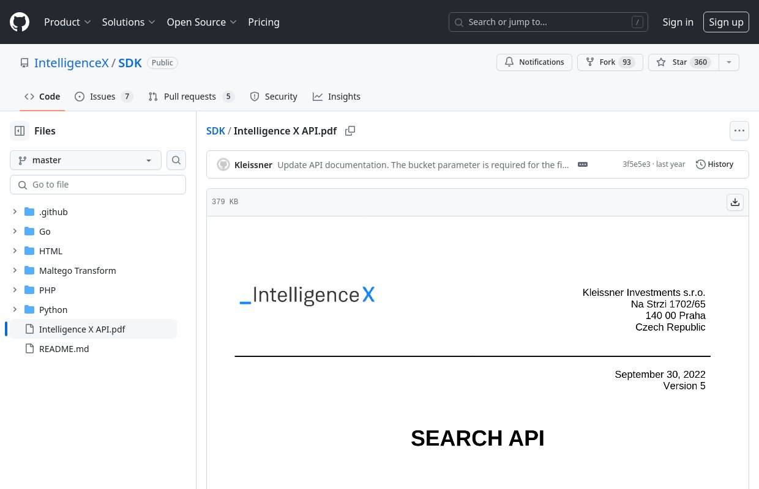Click the Notifications button
This screenshot has width=759, height=489.
point(534,62)
